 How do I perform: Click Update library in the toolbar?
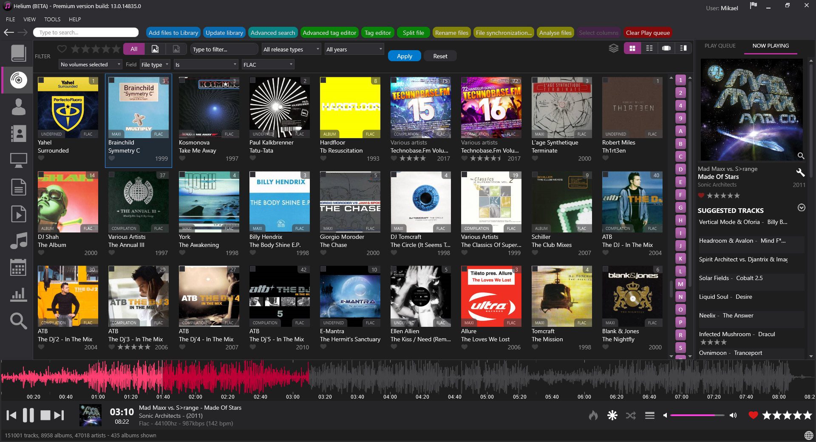click(x=224, y=32)
